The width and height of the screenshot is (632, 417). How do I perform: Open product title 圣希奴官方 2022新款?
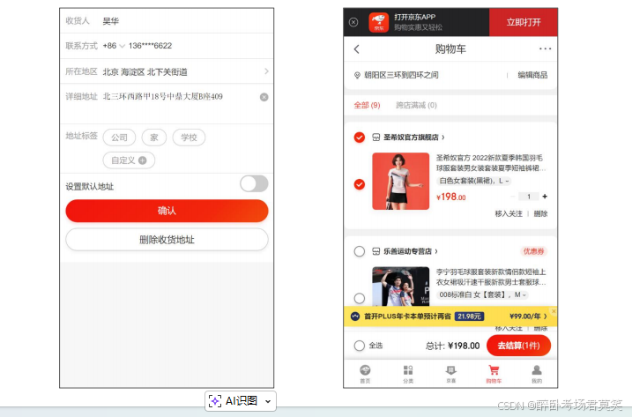(x=490, y=162)
